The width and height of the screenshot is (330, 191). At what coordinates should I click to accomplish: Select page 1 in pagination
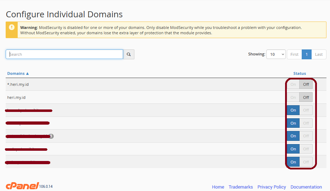tap(306, 54)
